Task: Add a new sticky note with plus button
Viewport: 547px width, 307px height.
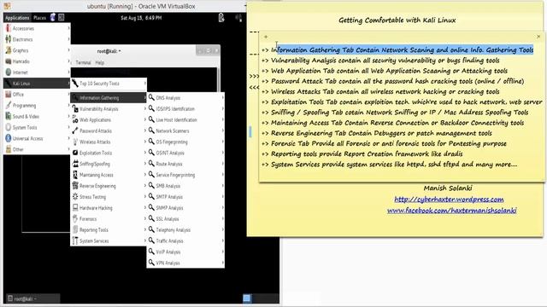Action: (266, 37)
